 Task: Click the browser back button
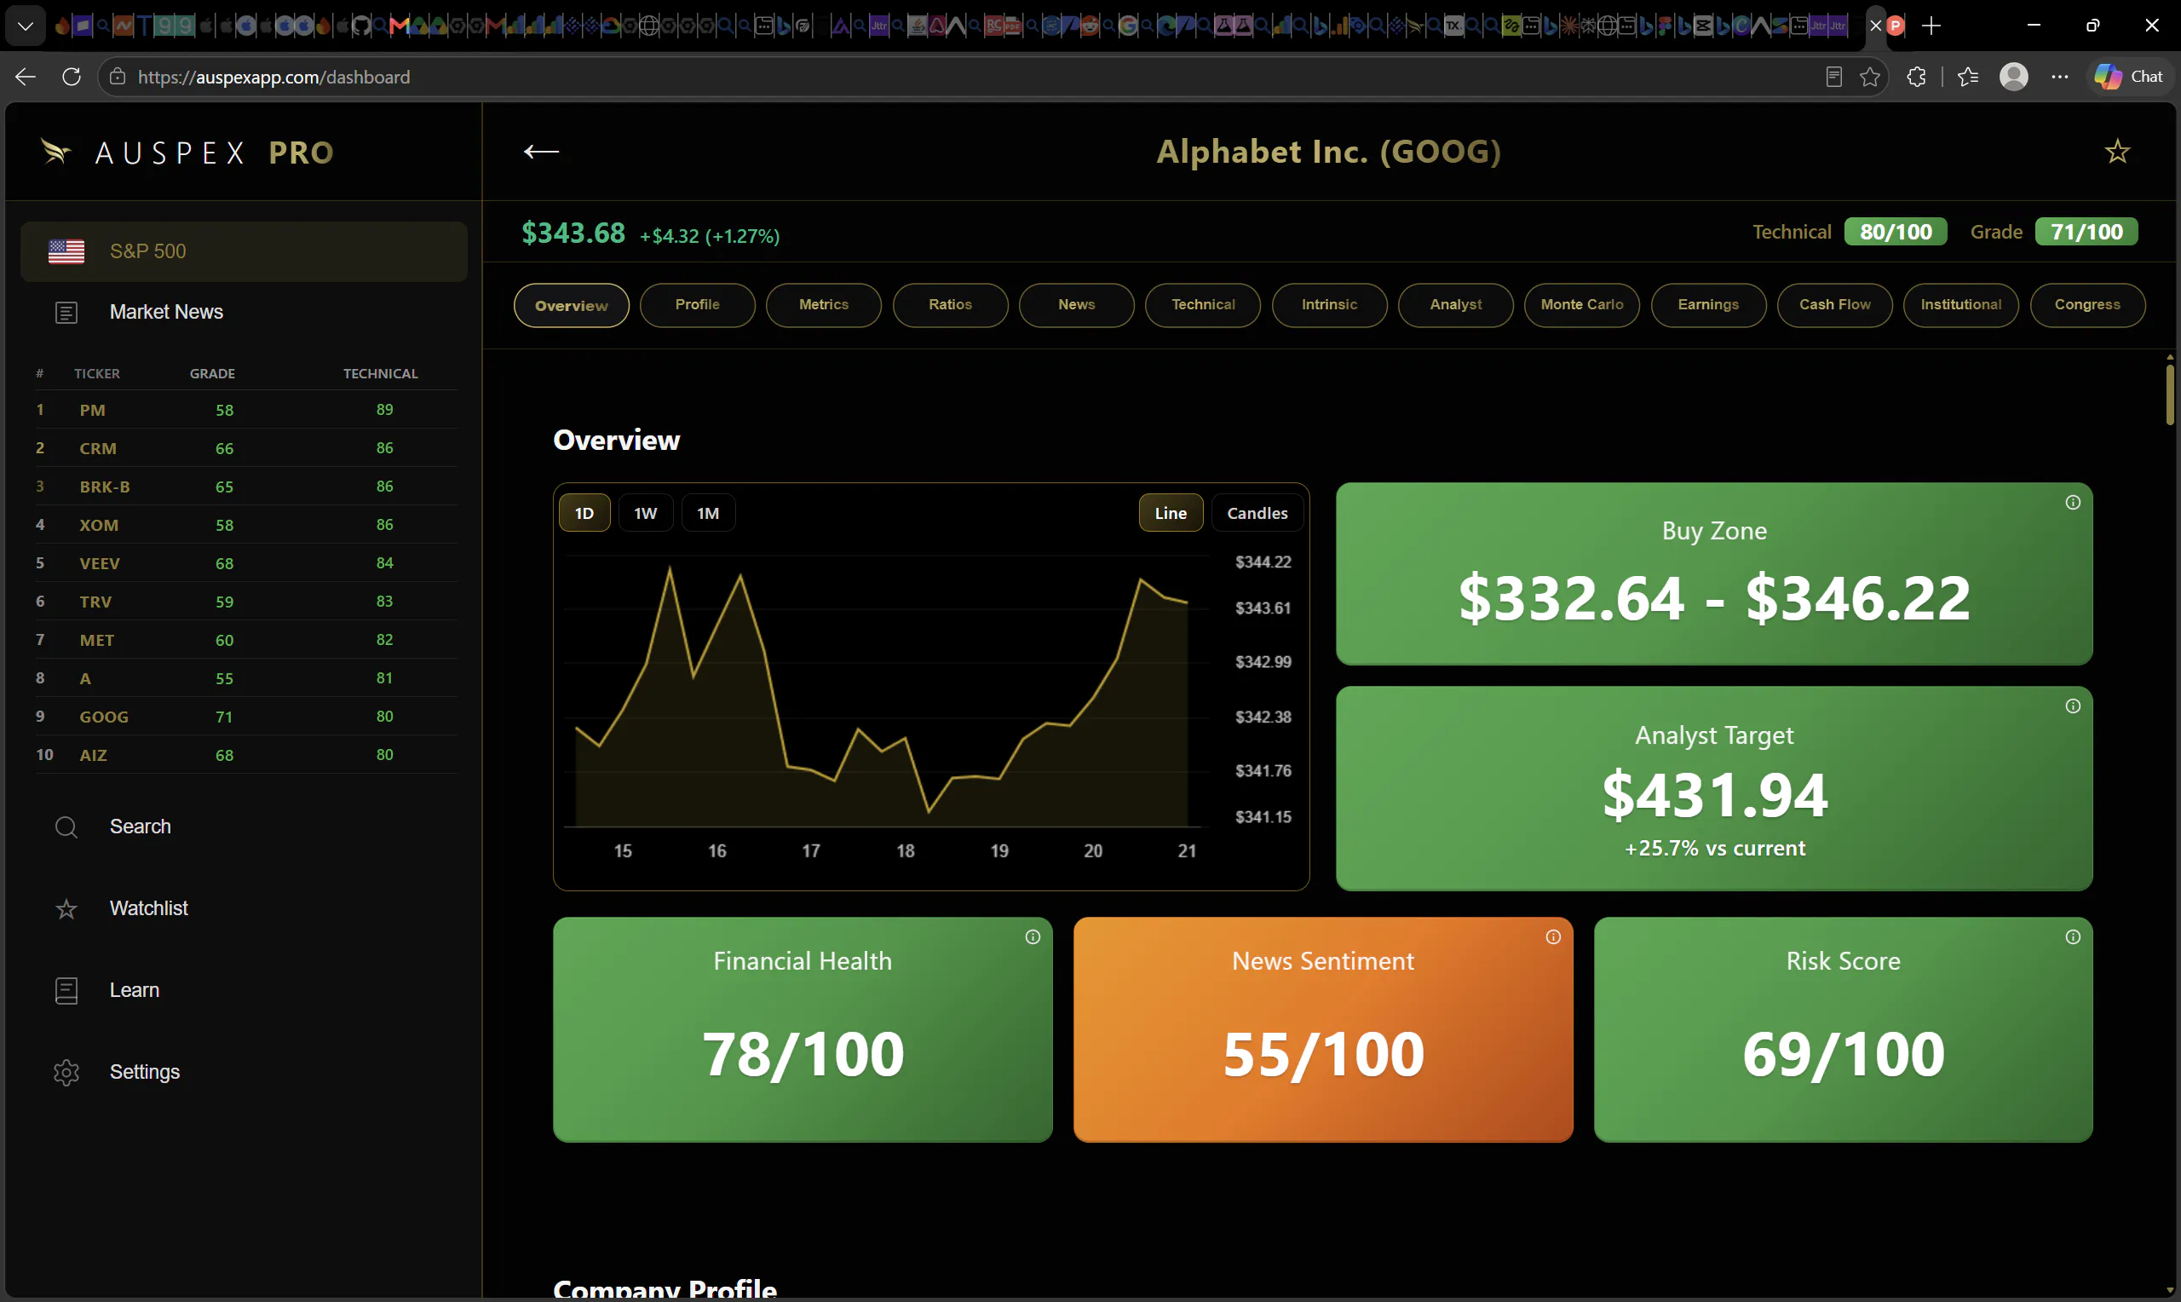tap(26, 78)
